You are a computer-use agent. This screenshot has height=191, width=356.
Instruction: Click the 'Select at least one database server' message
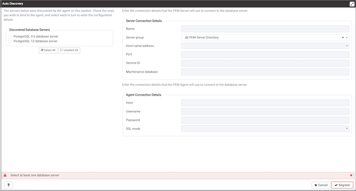(x=35, y=175)
